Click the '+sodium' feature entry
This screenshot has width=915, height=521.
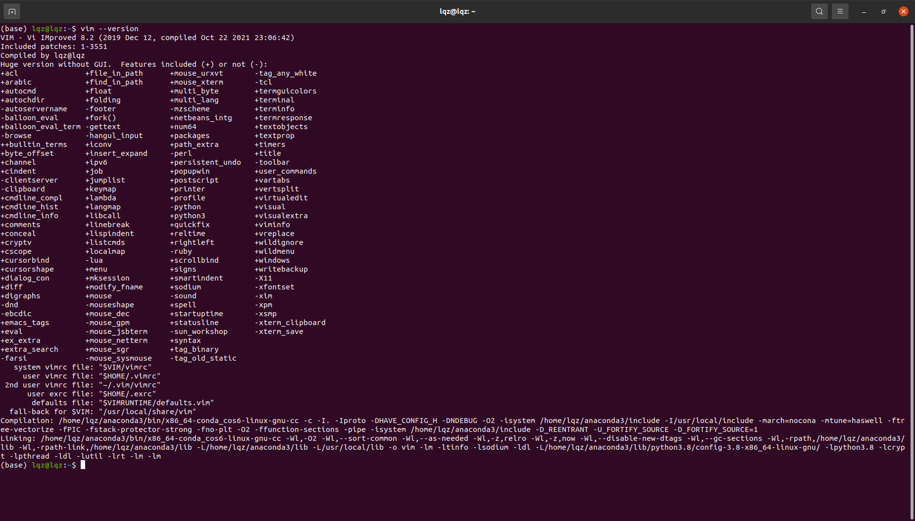185,287
